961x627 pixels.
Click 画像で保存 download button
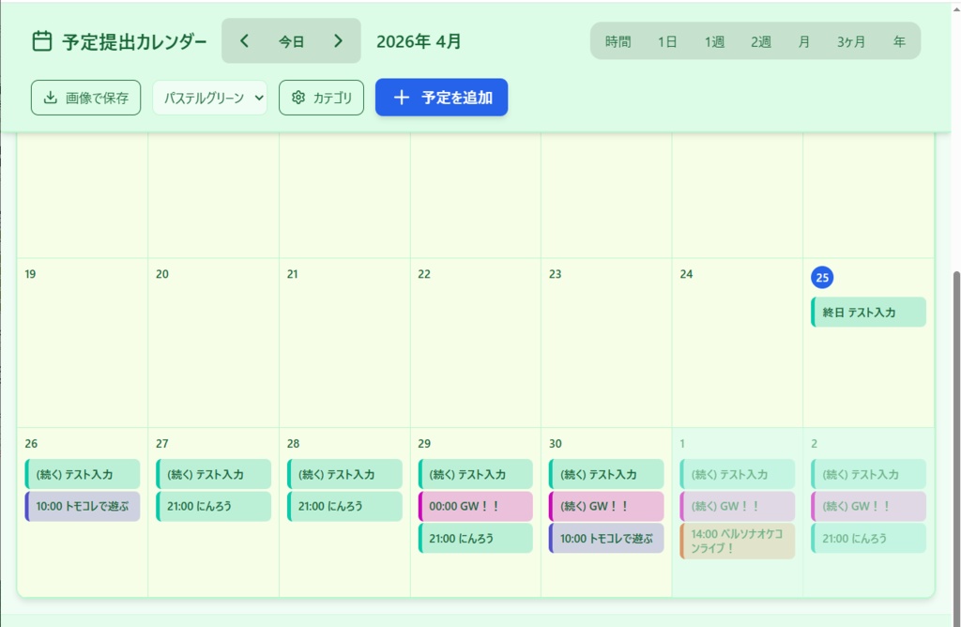(85, 98)
